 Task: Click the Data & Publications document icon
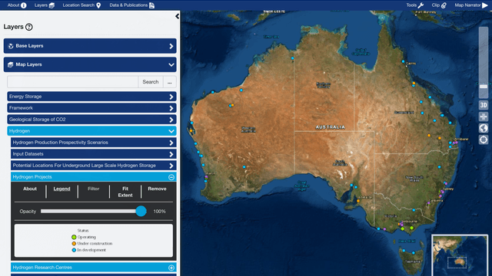(x=152, y=5)
